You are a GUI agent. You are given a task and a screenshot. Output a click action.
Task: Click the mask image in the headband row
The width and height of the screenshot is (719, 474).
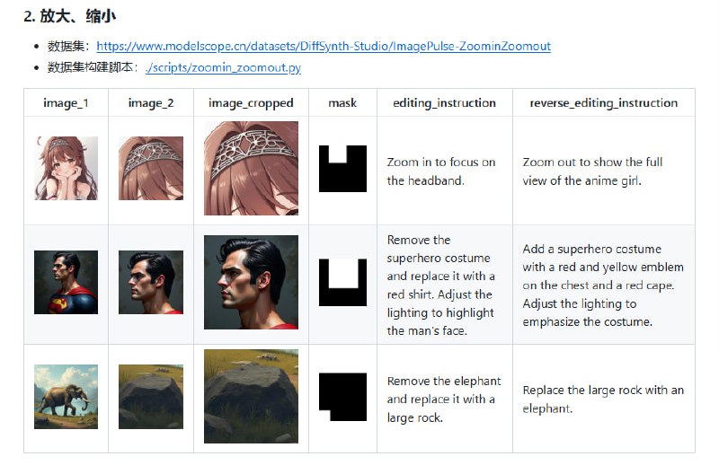coord(342,169)
